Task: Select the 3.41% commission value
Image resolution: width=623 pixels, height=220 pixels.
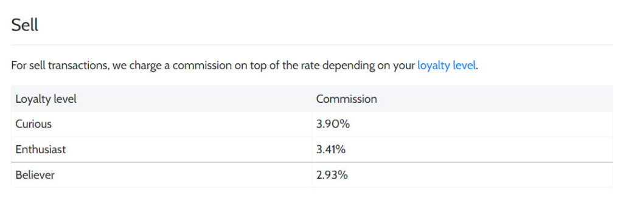Action: [331, 150]
